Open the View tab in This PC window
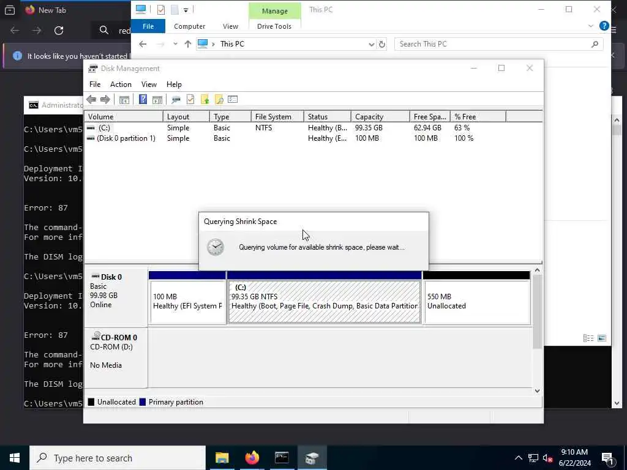The width and height of the screenshot is (627, 470). tap(230, 26)
